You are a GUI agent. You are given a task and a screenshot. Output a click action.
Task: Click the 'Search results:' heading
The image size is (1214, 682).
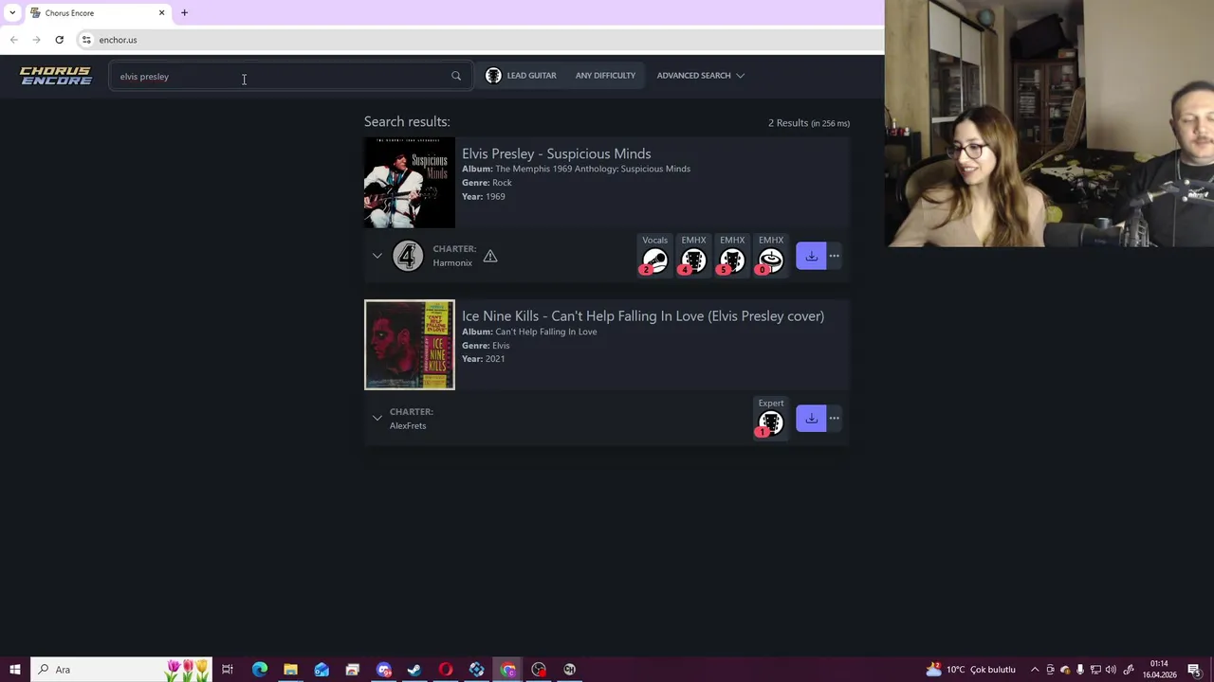coord(407,121)
